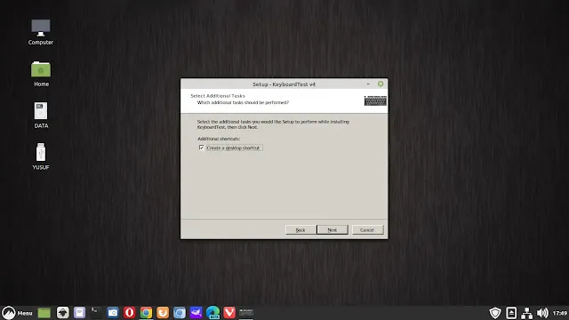Click 'Which additional tasks should be performed?' text

[x=243, y=103]
